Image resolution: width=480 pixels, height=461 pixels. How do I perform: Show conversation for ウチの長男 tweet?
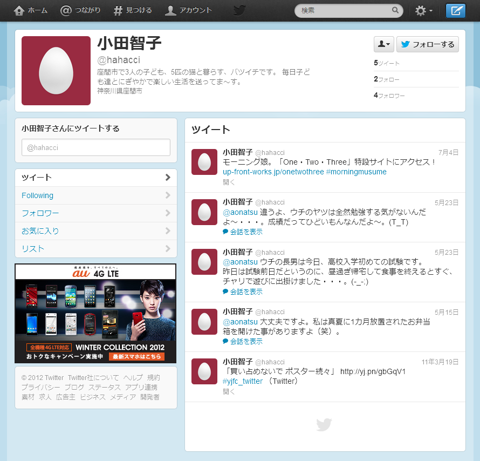[246, 292]
